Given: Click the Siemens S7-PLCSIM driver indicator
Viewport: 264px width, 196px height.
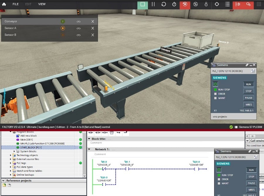Looking at the screenshot, I should 248,127.
